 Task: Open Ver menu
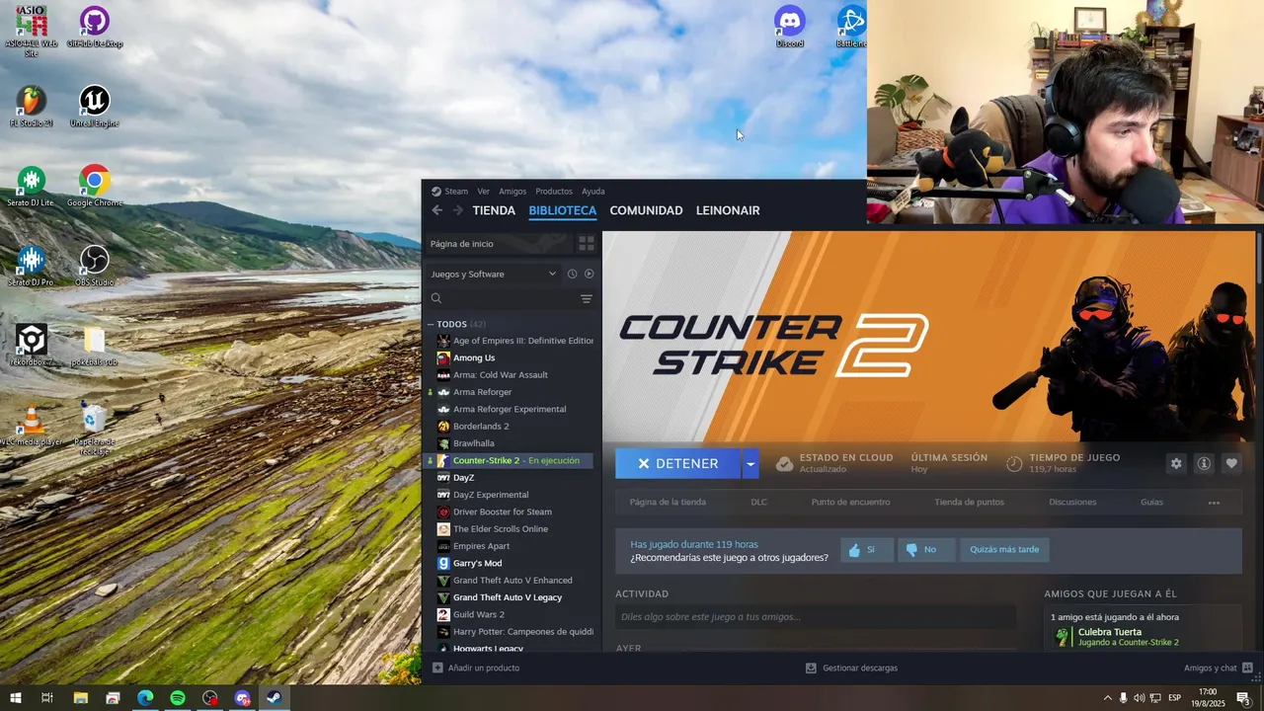484,192
